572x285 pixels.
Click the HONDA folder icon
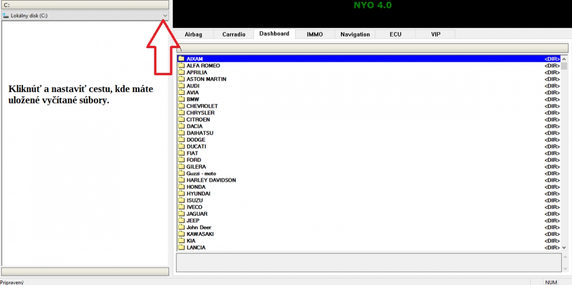(x=181, y=187)
